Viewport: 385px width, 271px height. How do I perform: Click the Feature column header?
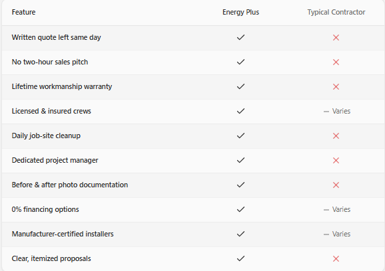pyautogui.click(x=23, y=12)
